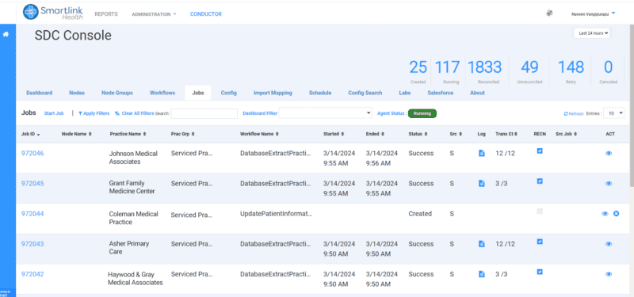Sort by Status column
The width and height of the screenshot is (634, 297).
click(x=418, y=134)
